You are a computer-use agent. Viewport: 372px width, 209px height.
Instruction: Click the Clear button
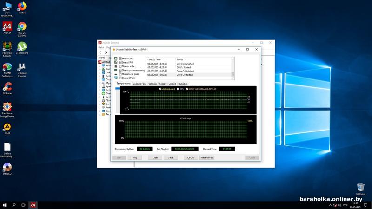tap(155, 157)
